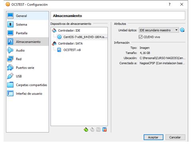Toggle the CD/DVD vivo checkbox
This screenshot has width=191, height=162.
tap(141, 37)
